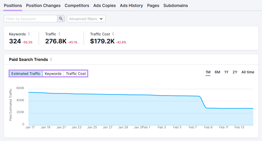The width and height of the screenshot is (262, 141).
Task: Set time range to All time
Action: pos(248,72)
